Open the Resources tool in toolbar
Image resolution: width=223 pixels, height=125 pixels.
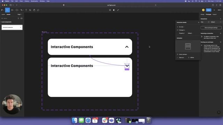tap(30, 10)
